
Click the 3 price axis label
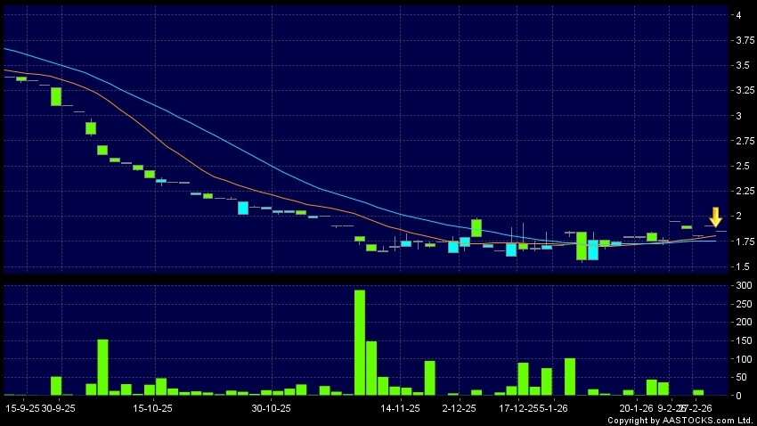tap(738, 116)
